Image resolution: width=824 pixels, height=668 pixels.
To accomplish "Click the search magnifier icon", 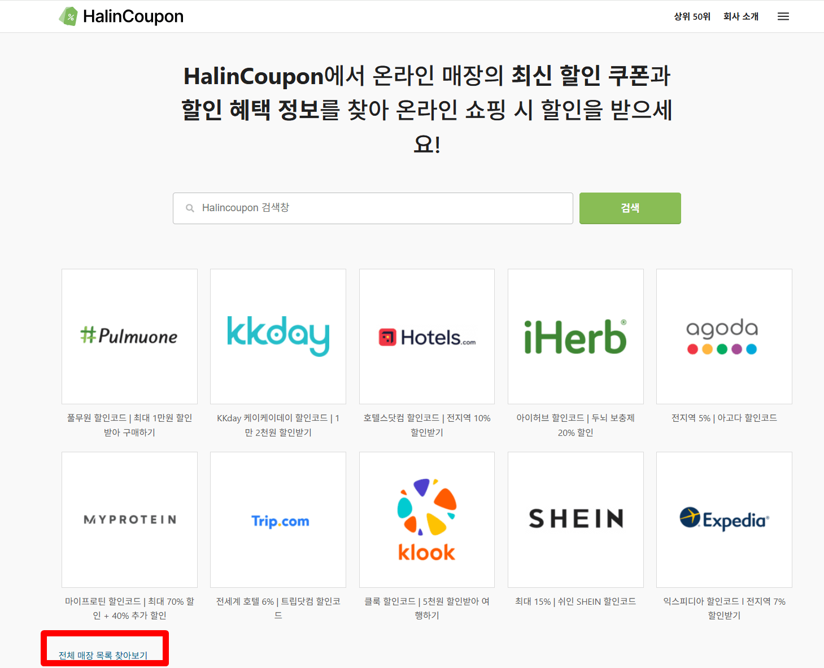I will pos(190,208).
